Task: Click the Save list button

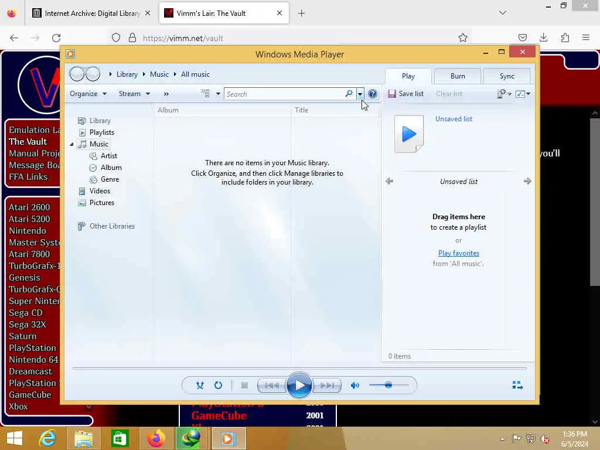Action: [406, 94]
